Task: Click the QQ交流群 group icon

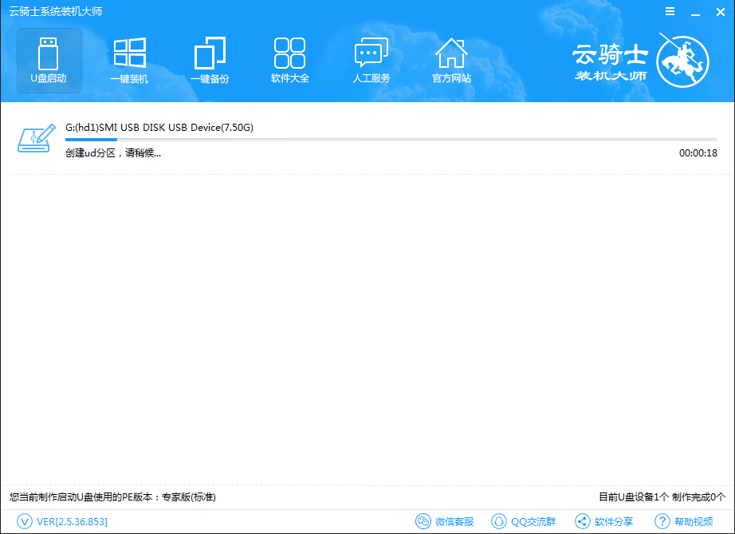Action: 497,521
